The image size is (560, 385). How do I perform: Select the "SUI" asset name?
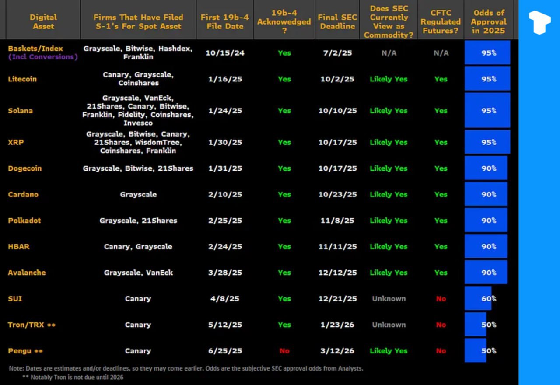point(15,299)
